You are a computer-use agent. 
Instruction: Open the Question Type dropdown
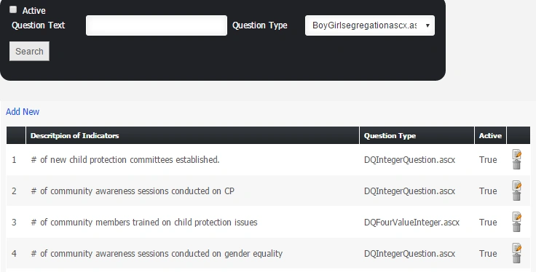click(370, 25)
